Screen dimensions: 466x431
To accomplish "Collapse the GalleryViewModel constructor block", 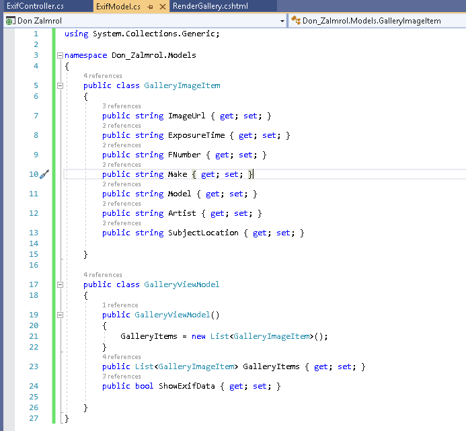I will (x=60, y=315).
